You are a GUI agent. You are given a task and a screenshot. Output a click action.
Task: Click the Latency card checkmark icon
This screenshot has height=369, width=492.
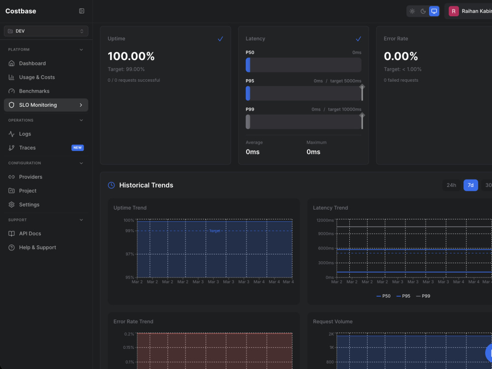pos(358,39)
